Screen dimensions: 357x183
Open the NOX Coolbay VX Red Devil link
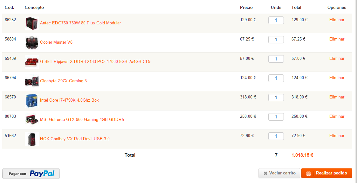[75, 139]
